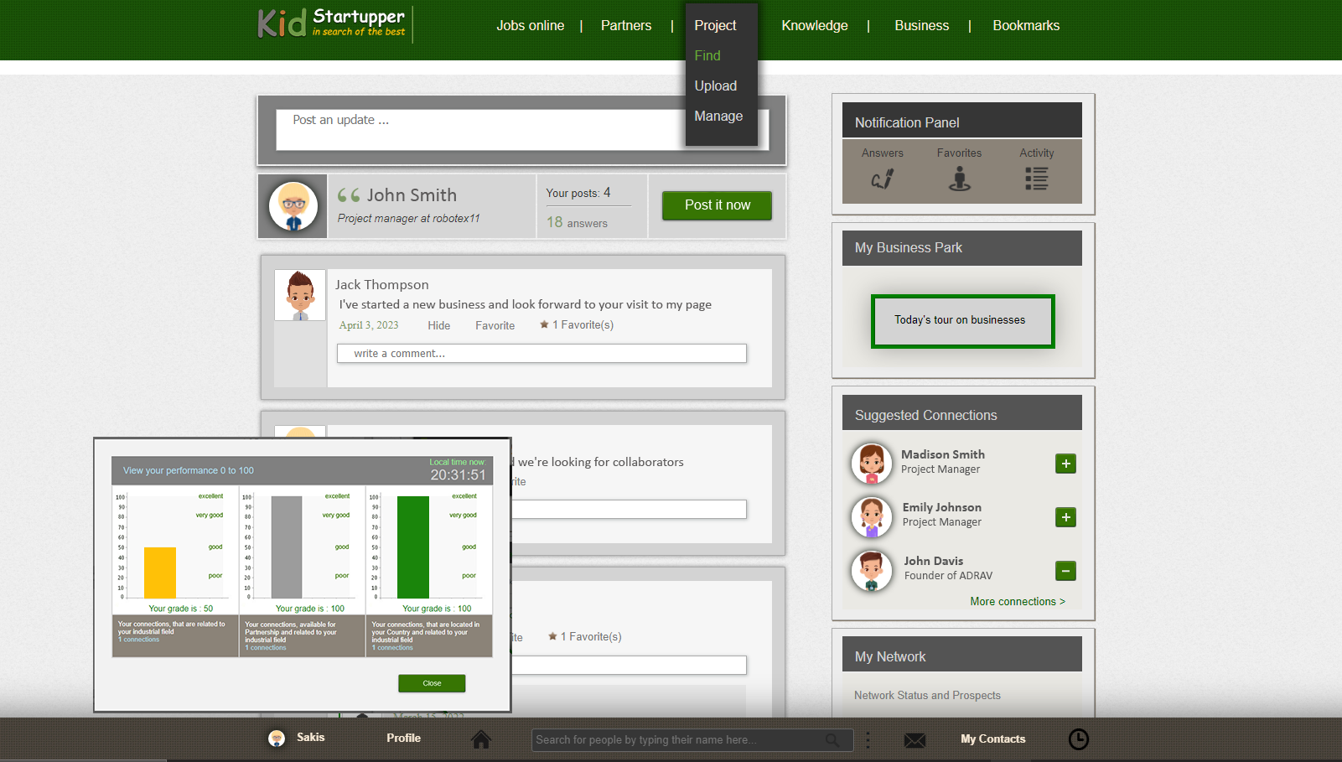Click Sakis name in bottom bar
The width and height of the screenshot is (1342, 762).
pyautogui.click(x=310, y=738)
